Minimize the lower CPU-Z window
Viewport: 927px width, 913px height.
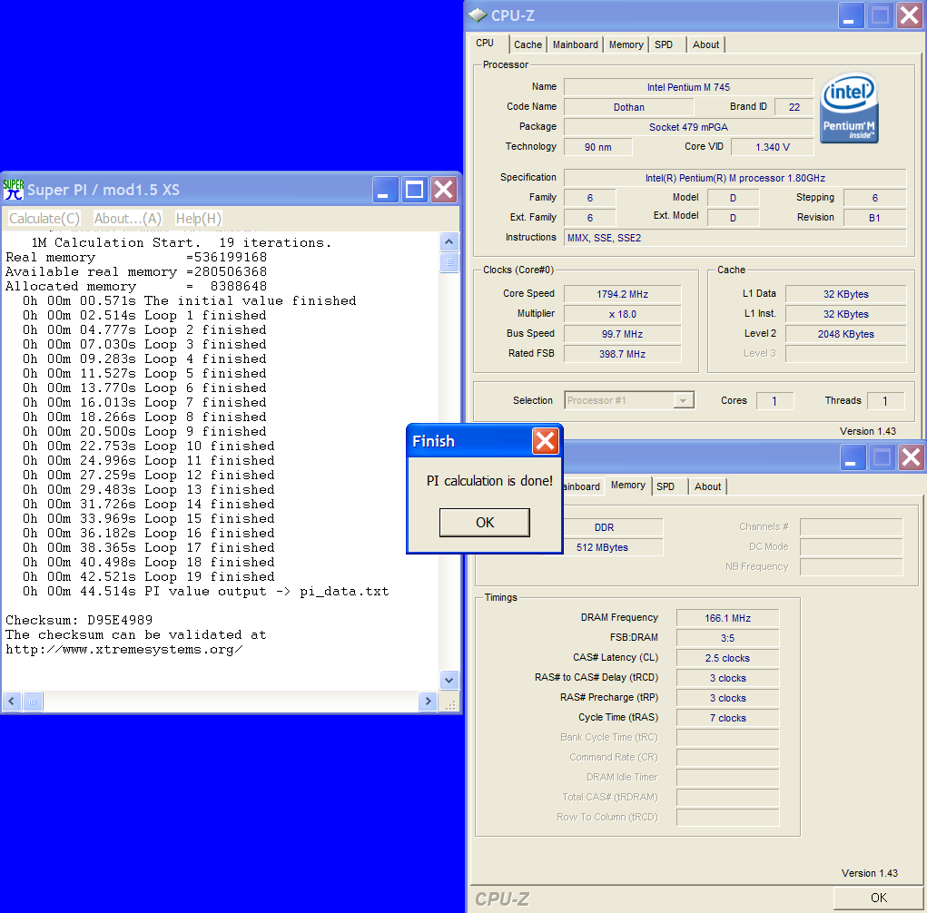click(x=853, y=457)
